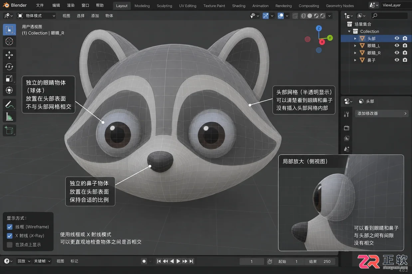Image resolution: width=412 pixels, height=274 pixels.
Task: Expand the 头部 object in outliner
Action: pyautogui.click(x=355, y=39)
